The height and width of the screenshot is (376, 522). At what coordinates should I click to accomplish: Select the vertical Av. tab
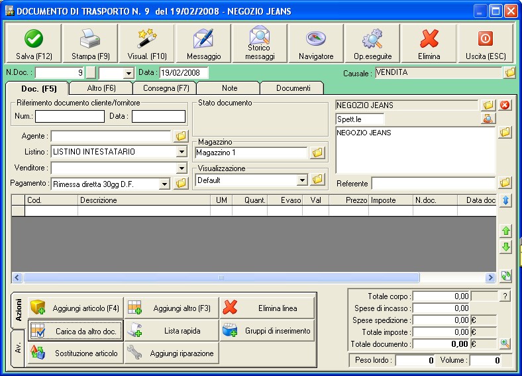point(19,347)
